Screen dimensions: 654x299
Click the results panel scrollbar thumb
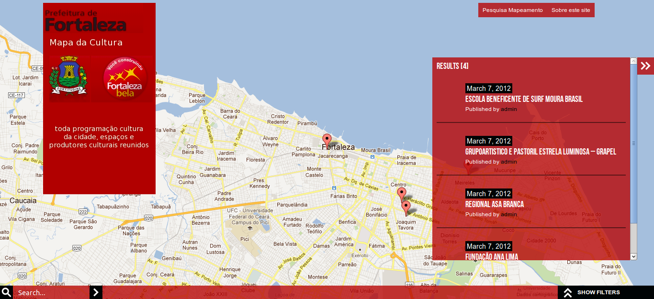pos(633,143)
